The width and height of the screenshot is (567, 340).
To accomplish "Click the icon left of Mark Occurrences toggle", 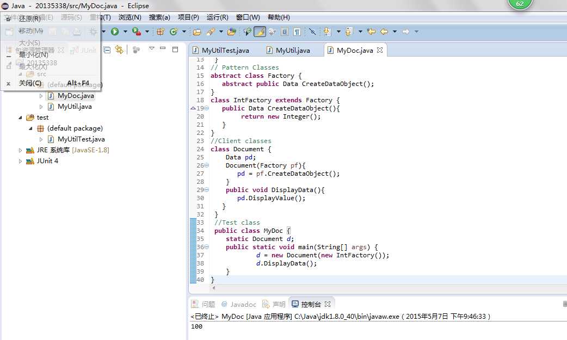I will (248, 32).
